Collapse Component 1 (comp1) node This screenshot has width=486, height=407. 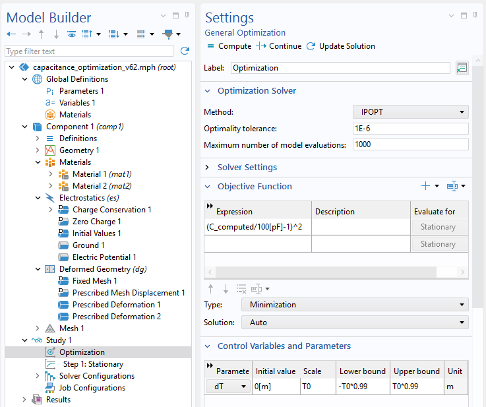tap(25, 127)
